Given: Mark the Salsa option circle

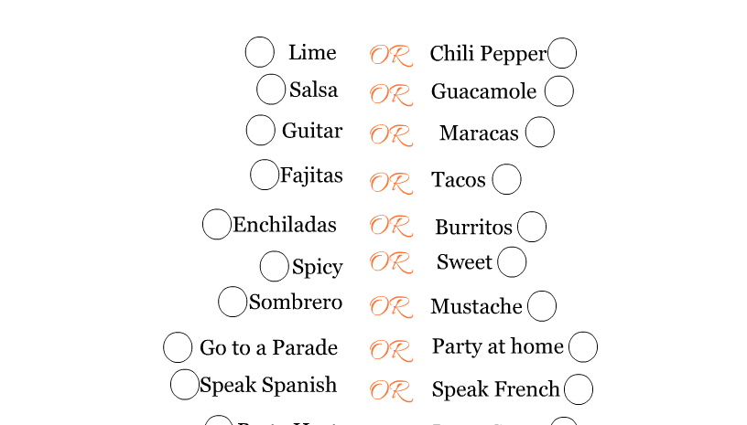Looking at the screenshot, I should (x=271, y=90).
